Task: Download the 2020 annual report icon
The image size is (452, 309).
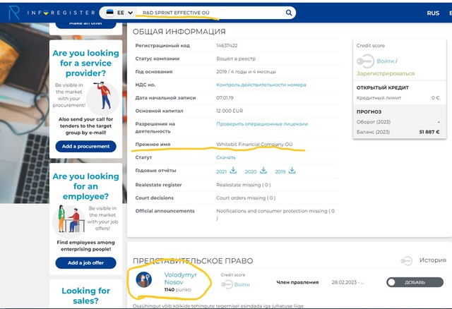Action: pyautogui.click(x=263, y=171)
